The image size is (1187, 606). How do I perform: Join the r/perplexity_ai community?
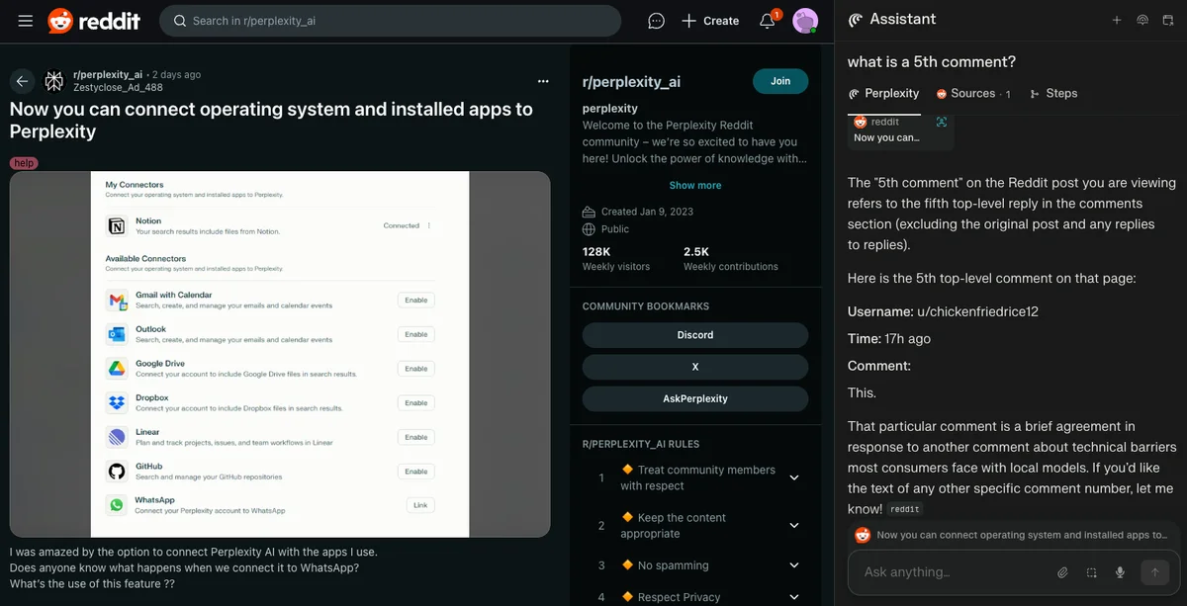780,81
